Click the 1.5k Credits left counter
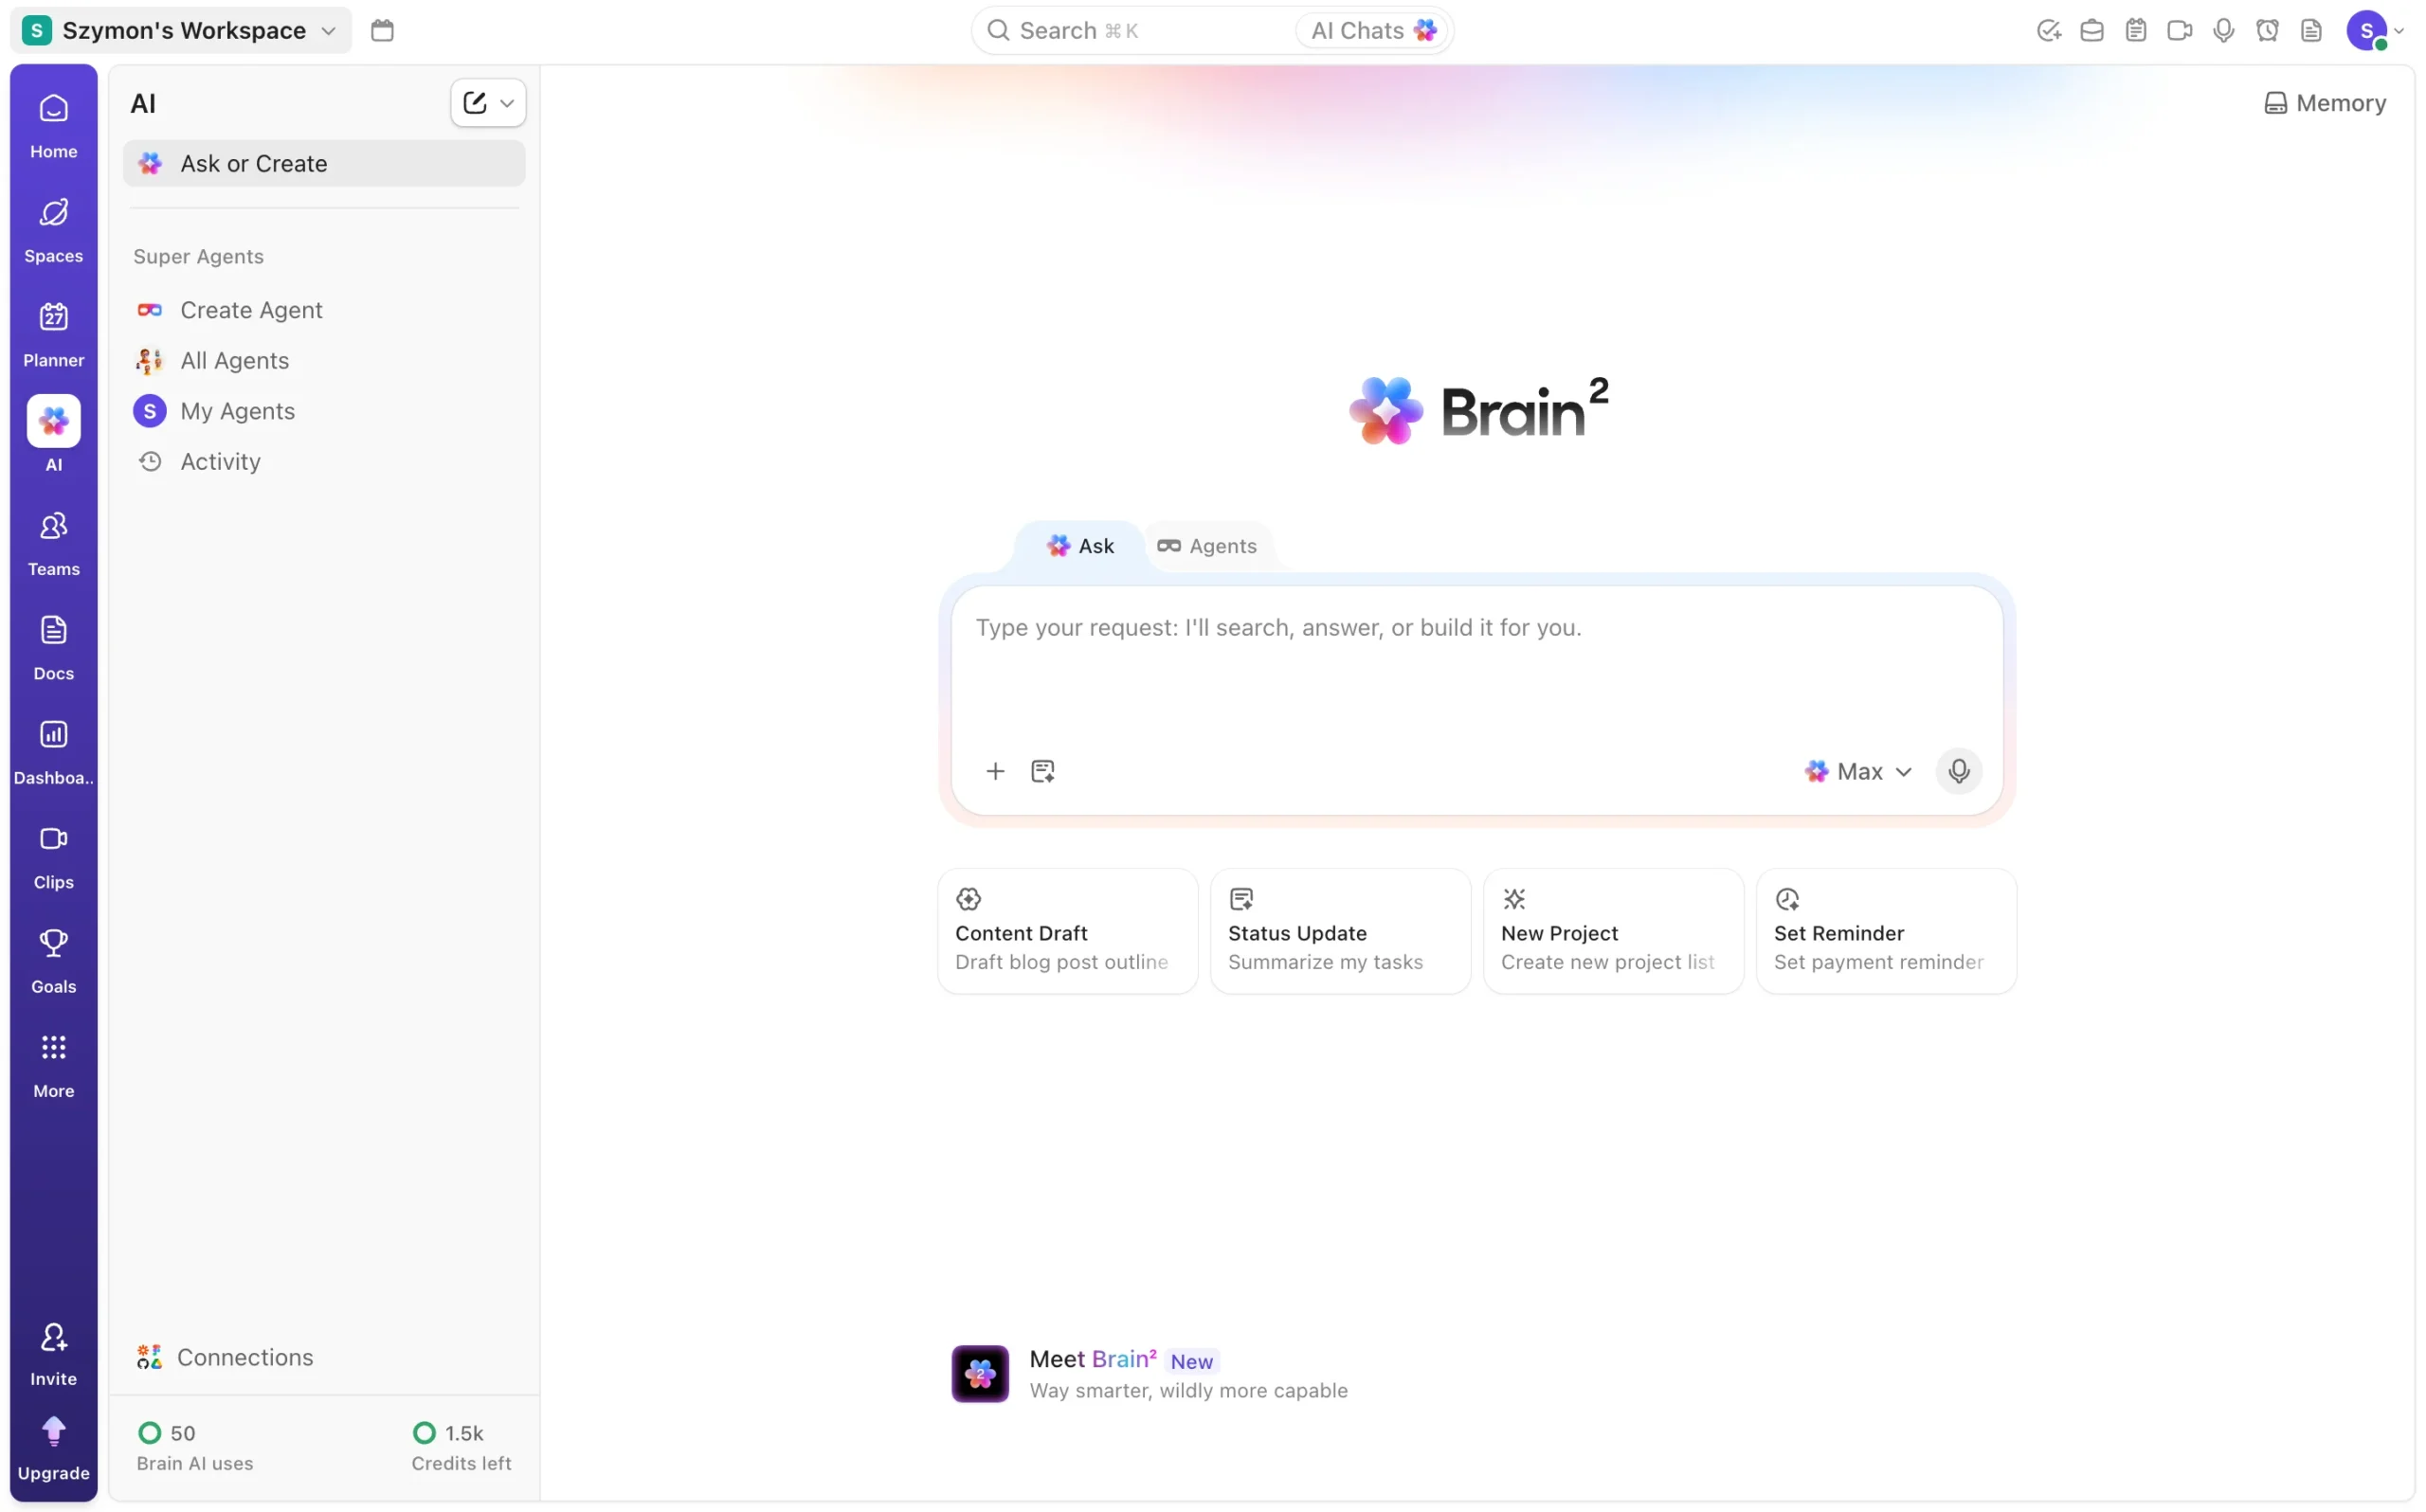This screenshot has width=2426, height=1512. 462,1447
